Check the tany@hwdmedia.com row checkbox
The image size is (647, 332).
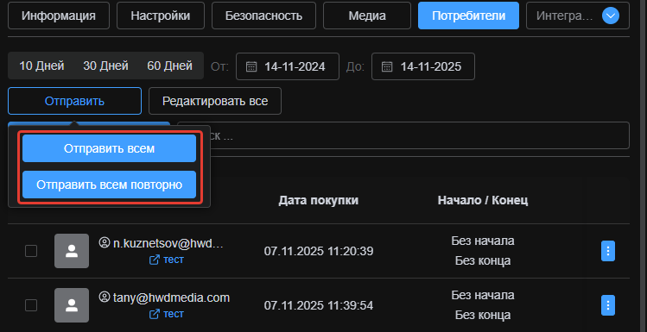pos(31,305)
